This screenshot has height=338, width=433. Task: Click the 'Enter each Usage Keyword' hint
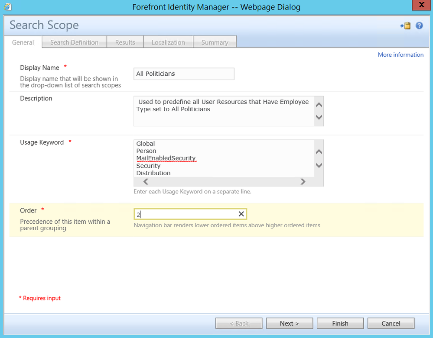click(x=192, y=192)
